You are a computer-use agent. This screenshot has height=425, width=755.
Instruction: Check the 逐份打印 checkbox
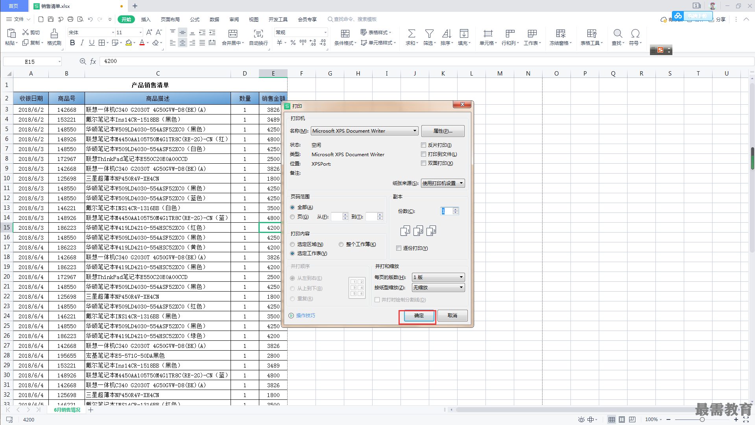(x=399, y=248)
